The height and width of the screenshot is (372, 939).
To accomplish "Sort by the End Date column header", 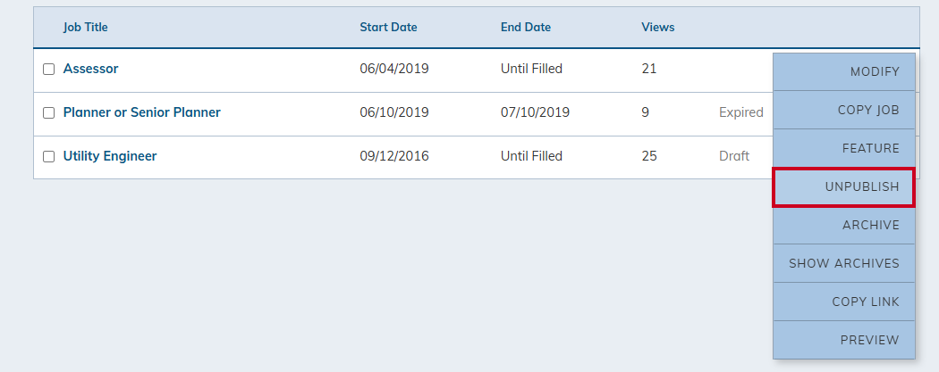I will click(x=526, y=27).
